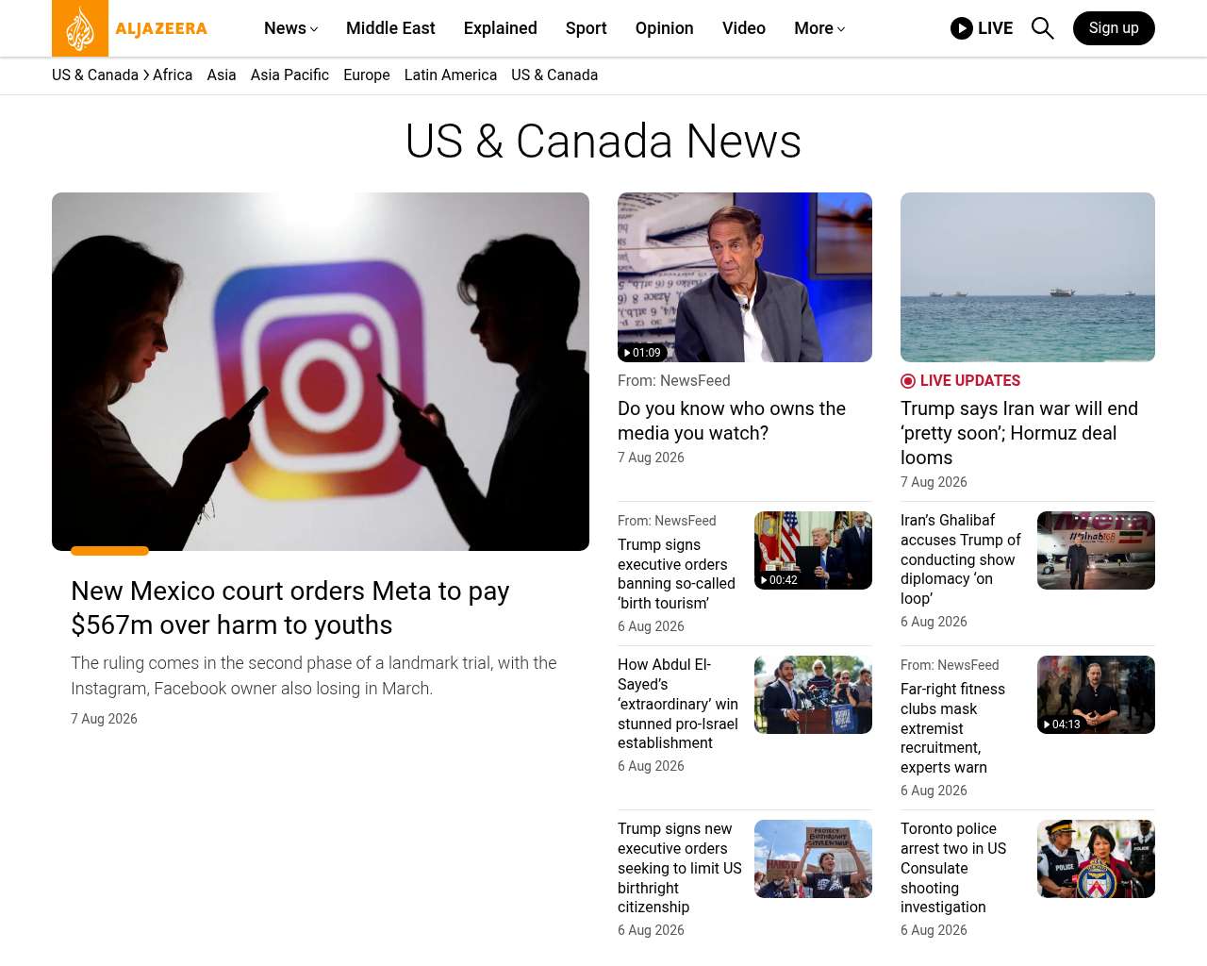
Task: Click the date under Toronto police story
Action: click(934, 930)
